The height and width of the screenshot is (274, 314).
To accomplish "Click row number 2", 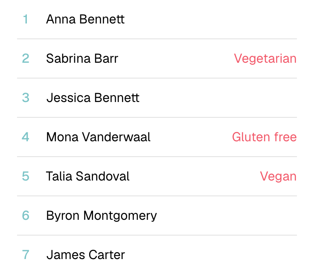I will (x=26, y=58).
